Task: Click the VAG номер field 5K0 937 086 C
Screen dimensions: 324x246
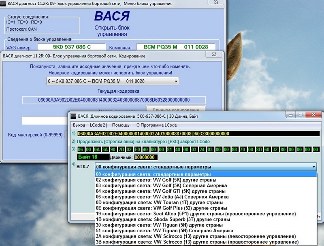Action: 72,47
